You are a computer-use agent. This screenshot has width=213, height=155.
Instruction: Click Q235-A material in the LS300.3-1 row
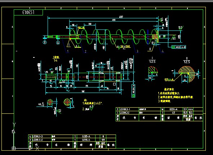174,109
